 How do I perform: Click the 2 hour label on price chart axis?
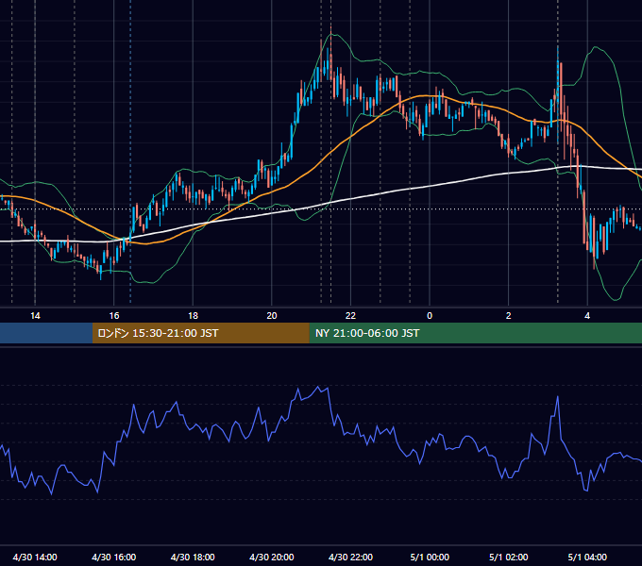tap(508, 316)
